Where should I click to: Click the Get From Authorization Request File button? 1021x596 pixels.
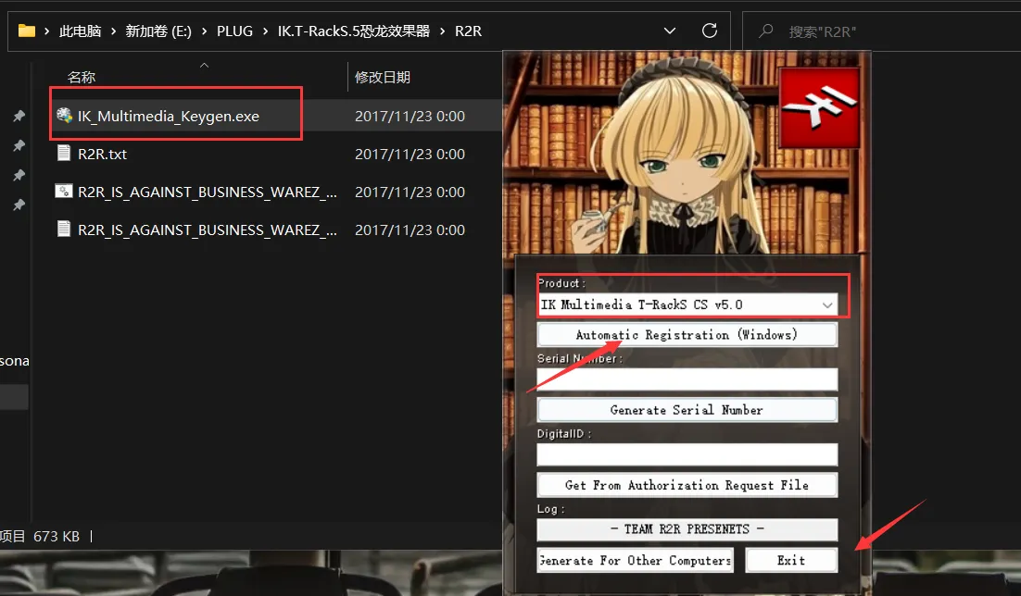(x=687, y=485)
